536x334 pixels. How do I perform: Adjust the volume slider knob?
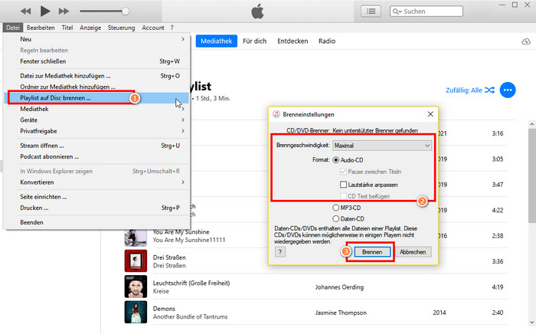tap(126, 11)
